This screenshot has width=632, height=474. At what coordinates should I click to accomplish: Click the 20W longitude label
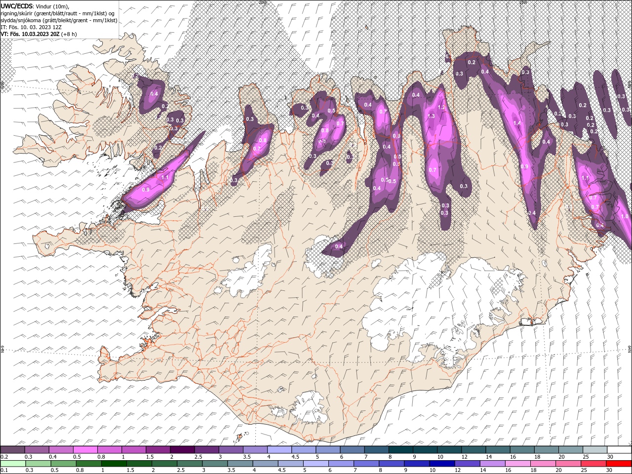tap(262, 2)
